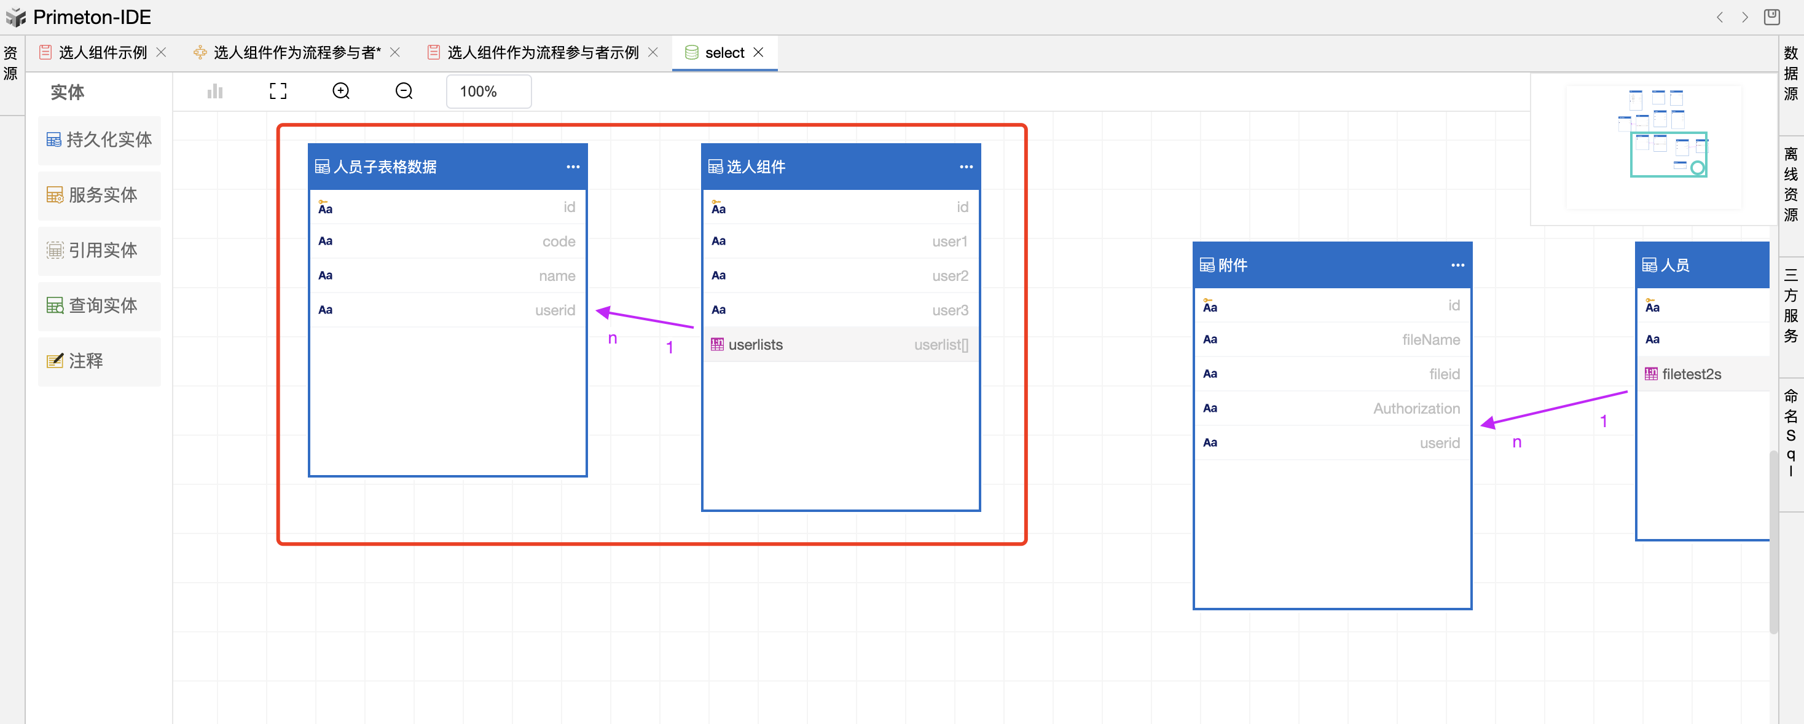Click the bar chart toolbar icon
The height and width of the screenshot is (724, 1804).
[215, 91]
